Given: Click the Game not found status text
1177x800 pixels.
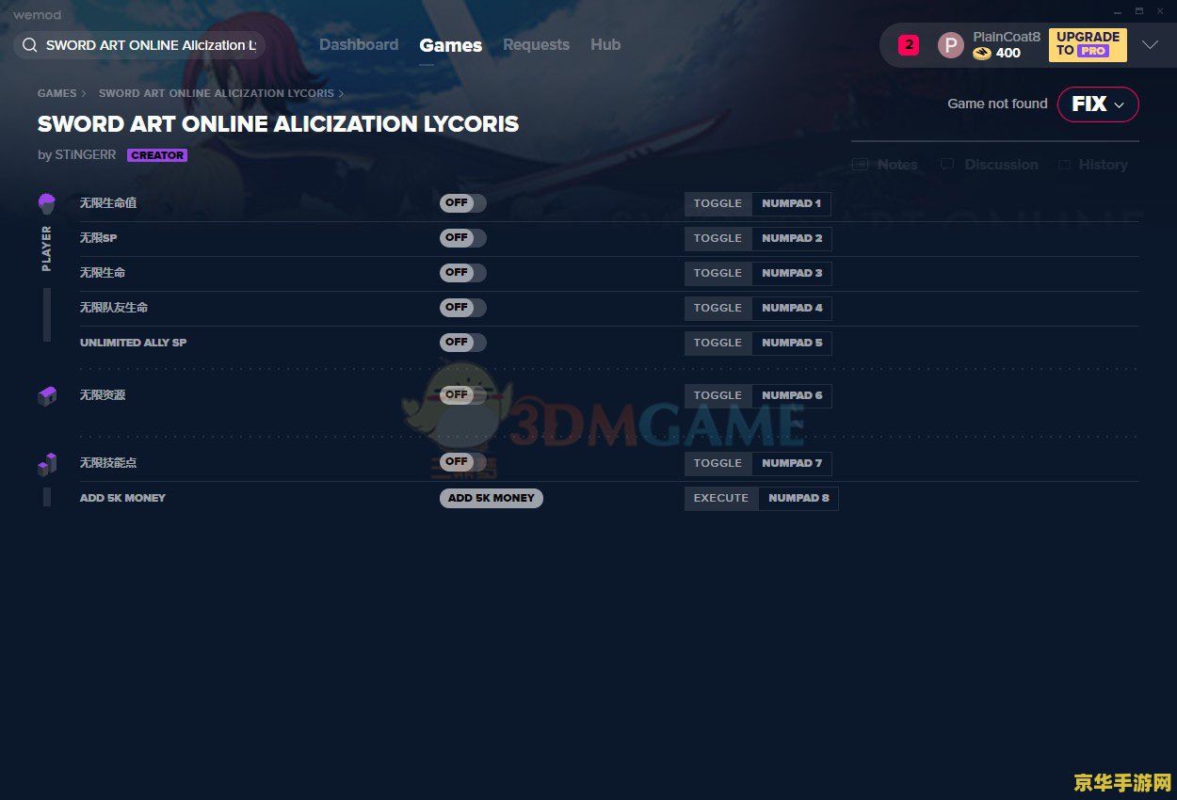Looking at the screenshot, I should point(997,104).
